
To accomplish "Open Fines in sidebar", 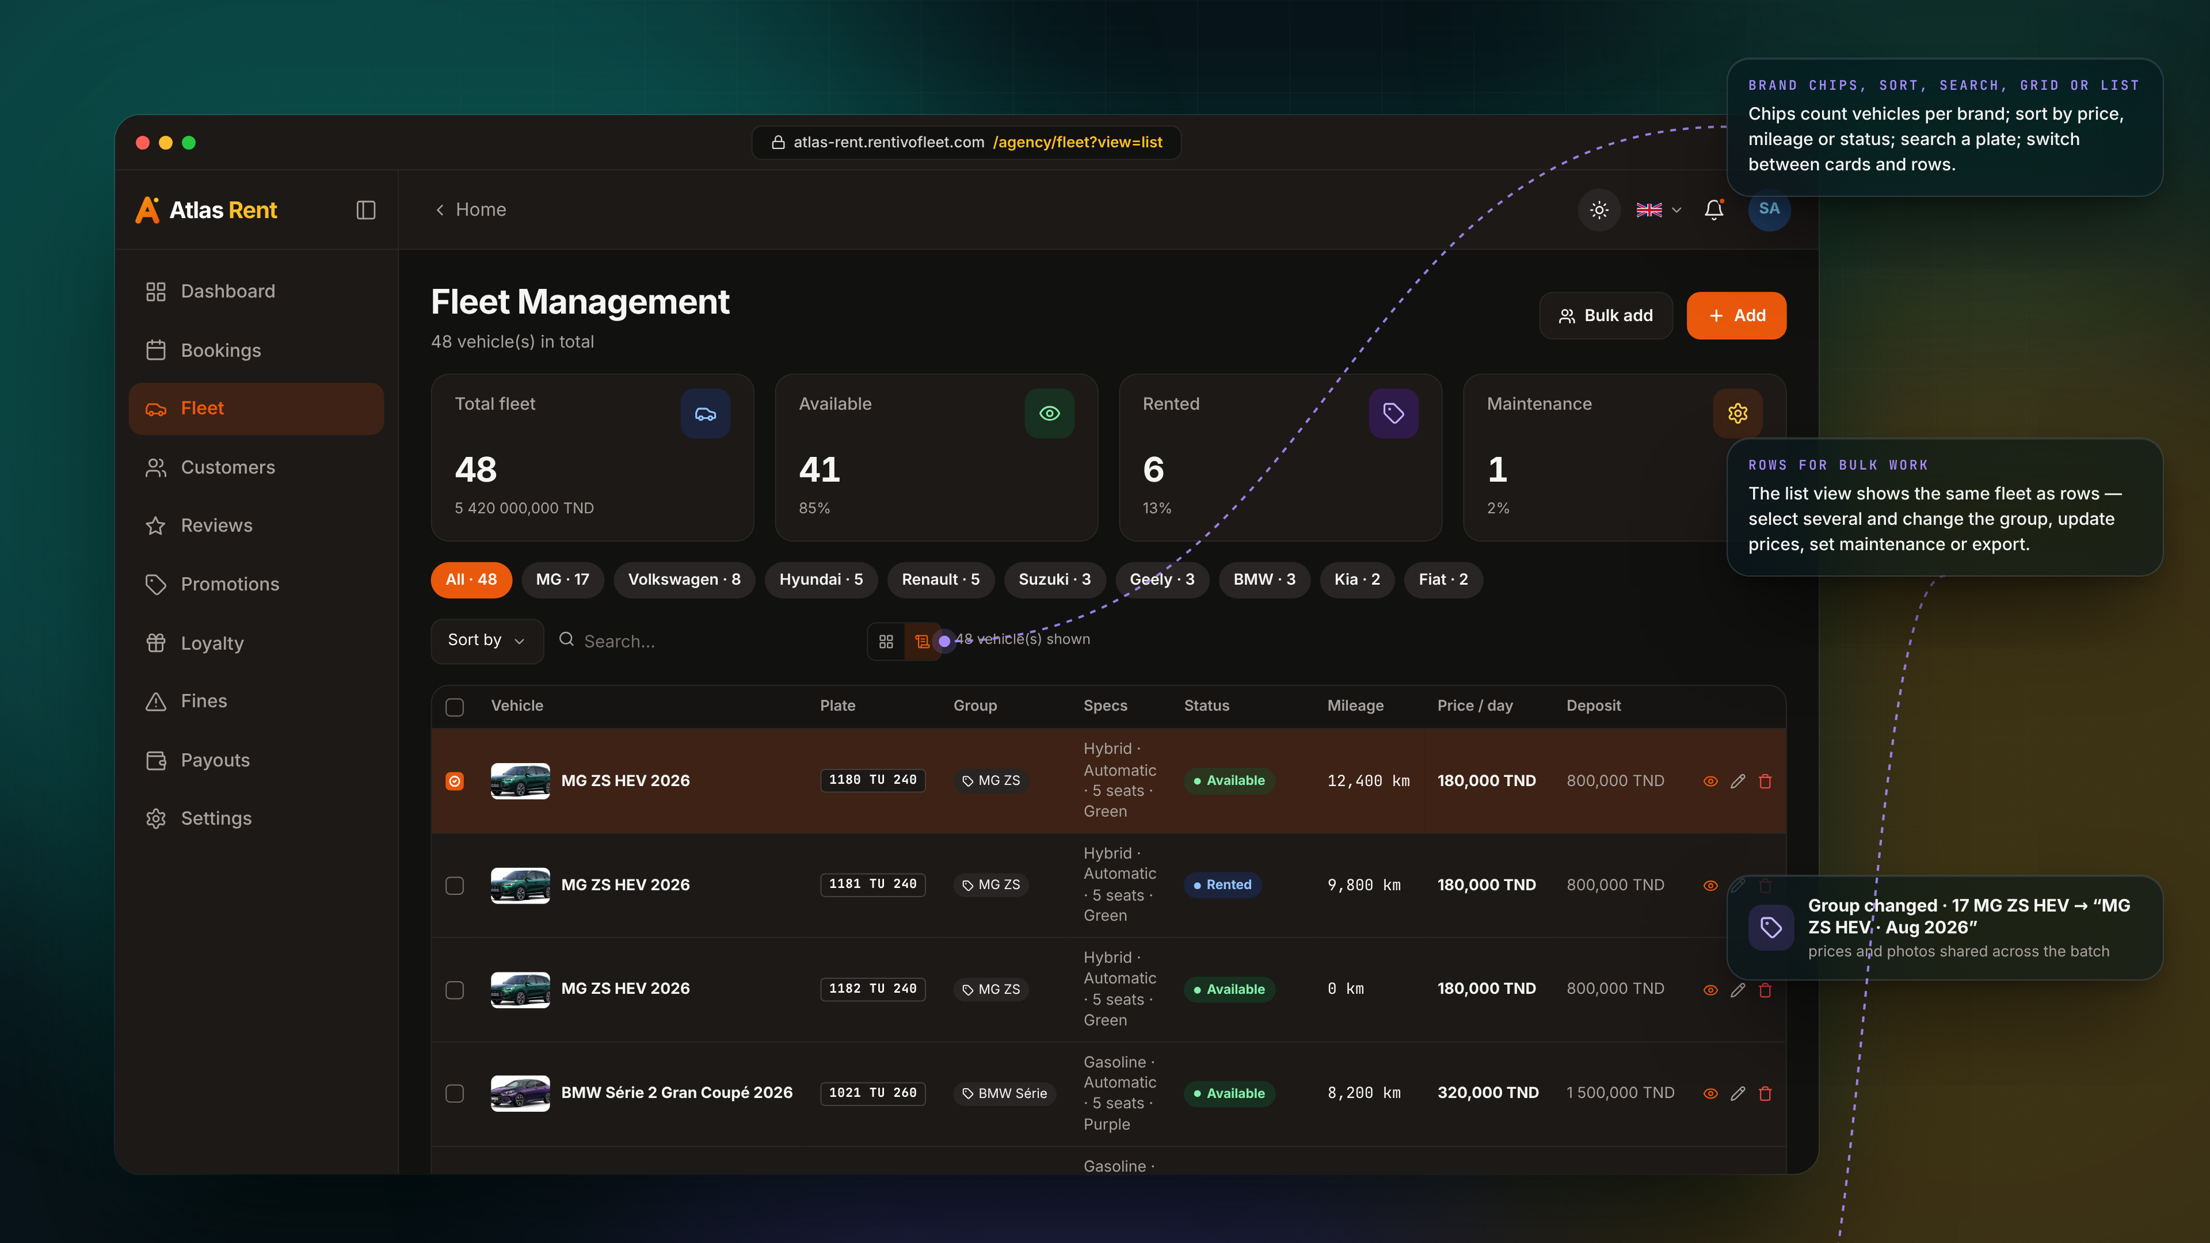I will [x=256, y=701].
